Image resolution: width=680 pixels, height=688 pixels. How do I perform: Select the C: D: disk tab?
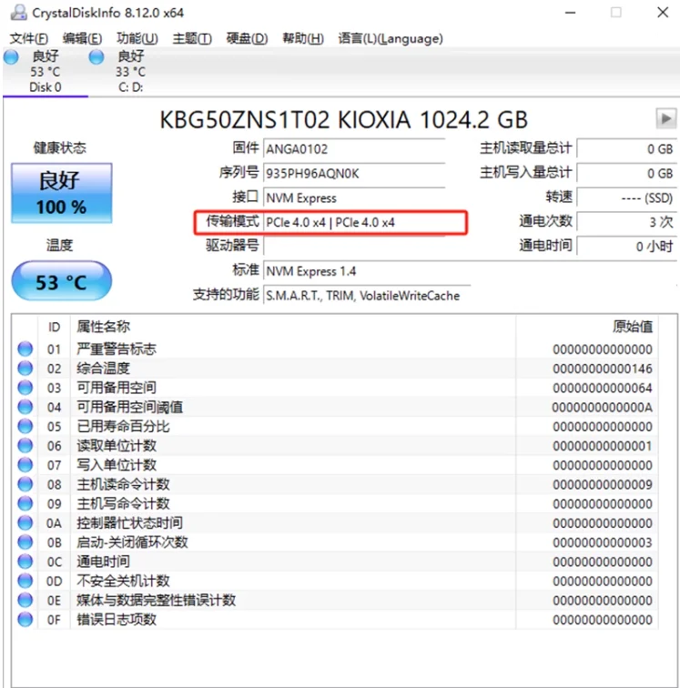click(x=130, y=72)
